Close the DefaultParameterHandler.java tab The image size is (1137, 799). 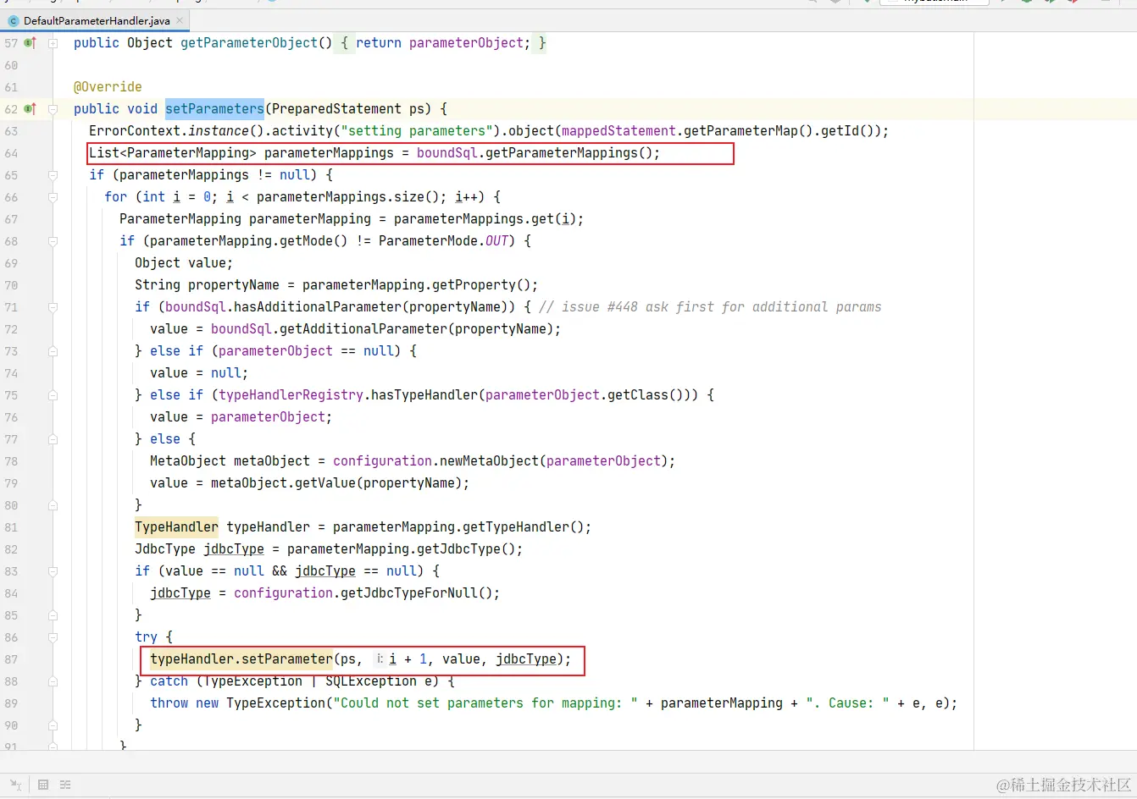click(180, 20)
